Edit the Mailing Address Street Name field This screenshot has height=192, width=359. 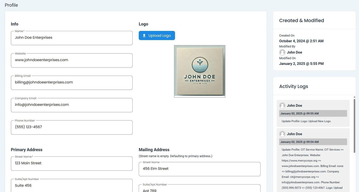click(199, 169)
